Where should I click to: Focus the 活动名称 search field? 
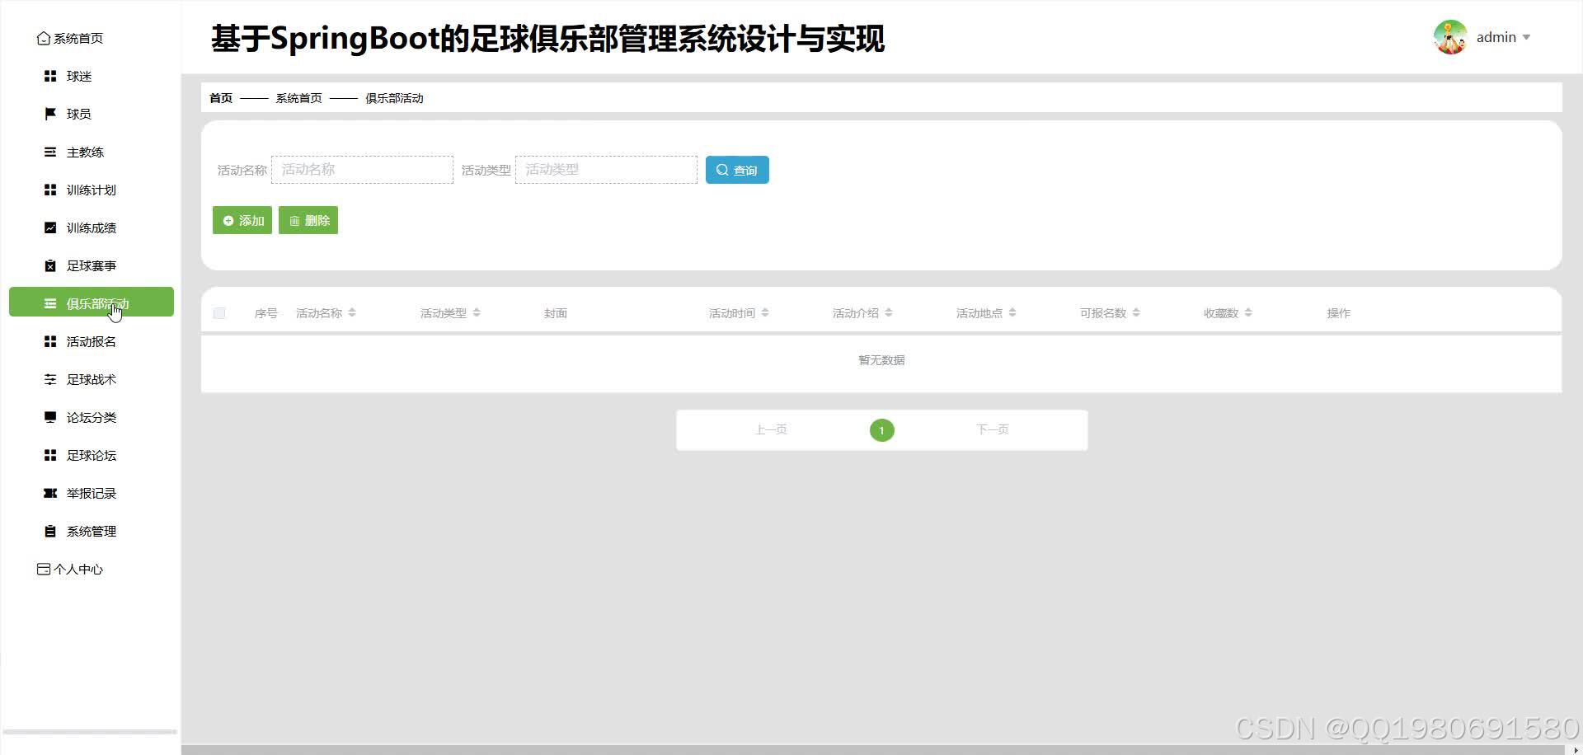pyautogui.click(x=362, y=170)
